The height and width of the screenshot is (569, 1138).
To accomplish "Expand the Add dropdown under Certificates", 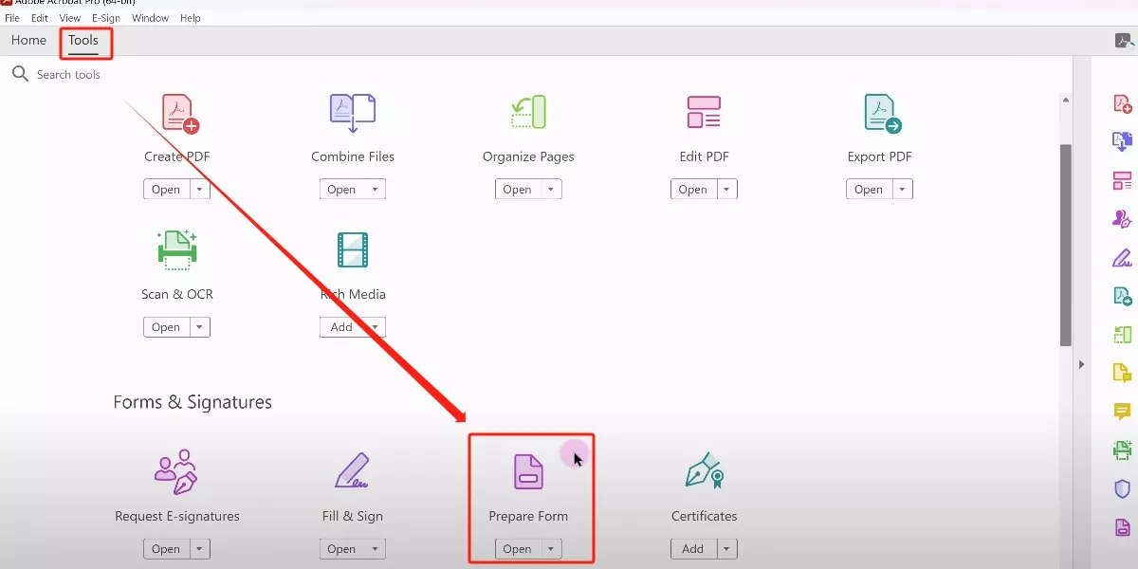I will (x=725, y=548).
